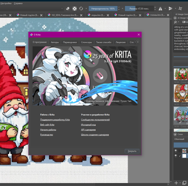Open the Веб-сайт Krita link

pyautogui.click(x=47, y=125)
